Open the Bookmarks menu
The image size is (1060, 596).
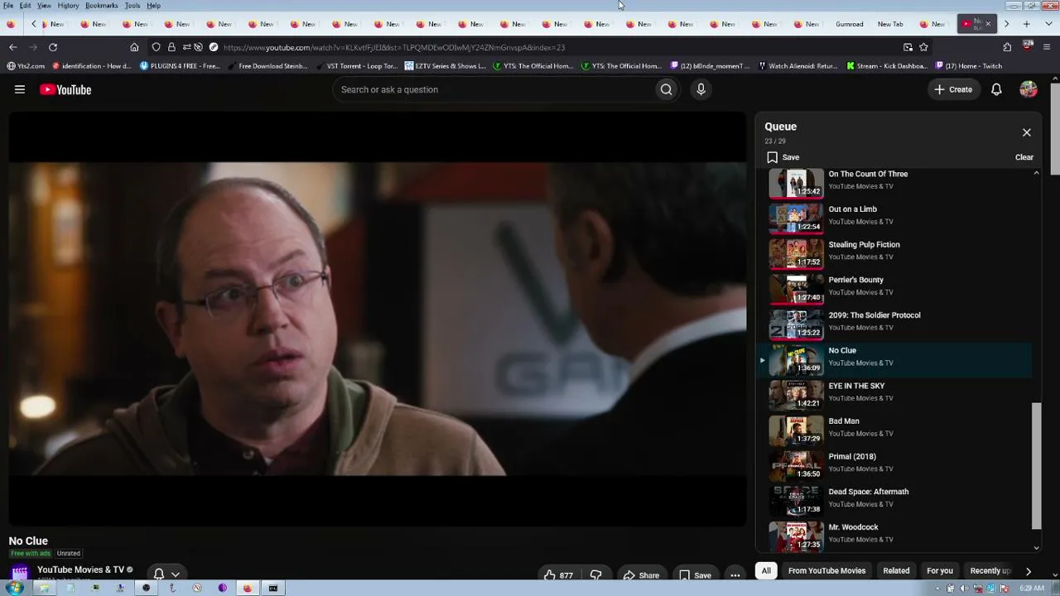click(x=102, y=6)
